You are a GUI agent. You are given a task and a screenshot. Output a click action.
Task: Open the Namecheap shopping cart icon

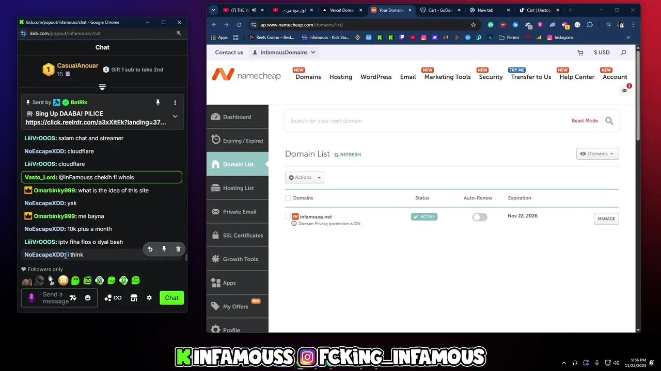580,53
